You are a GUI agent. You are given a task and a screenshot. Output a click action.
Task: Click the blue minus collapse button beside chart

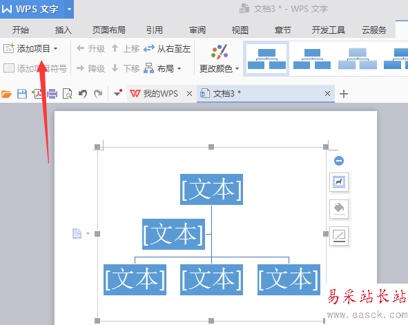339,161
